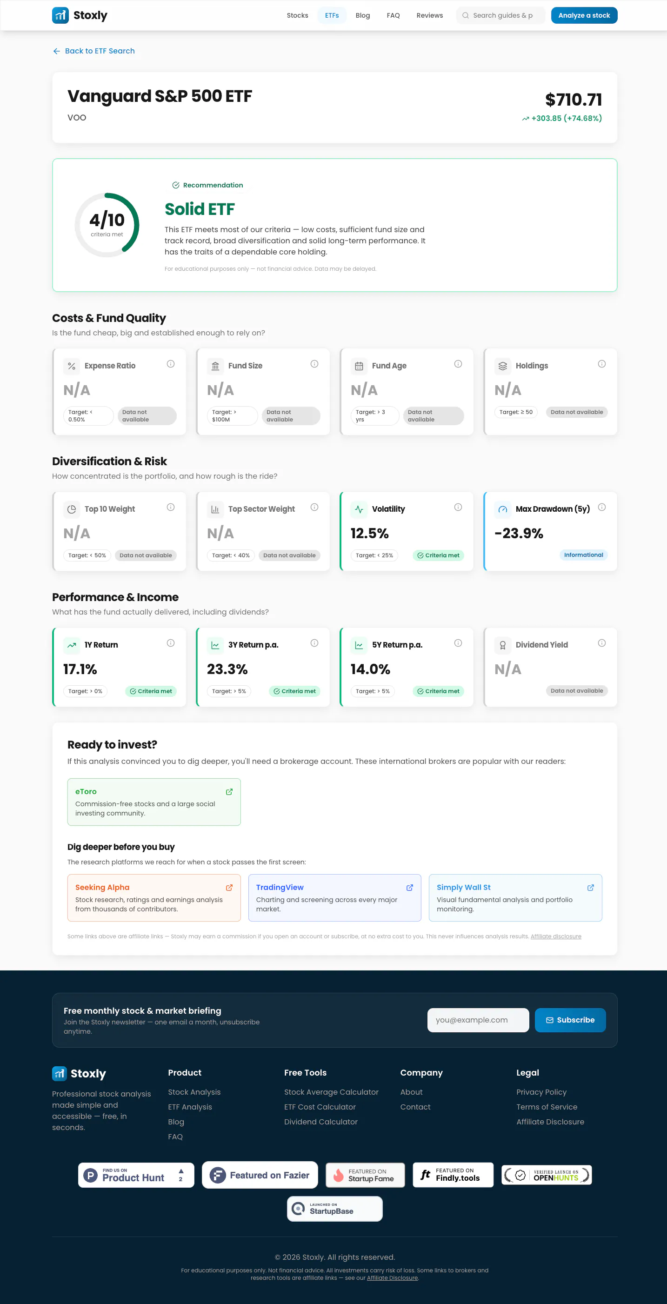Viewport: 667px width, 1304px height.
Task: Click the Startup Fame badge
Action: (x=365, y=1175)
